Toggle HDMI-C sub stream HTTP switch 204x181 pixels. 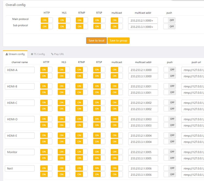pos(46,109)
